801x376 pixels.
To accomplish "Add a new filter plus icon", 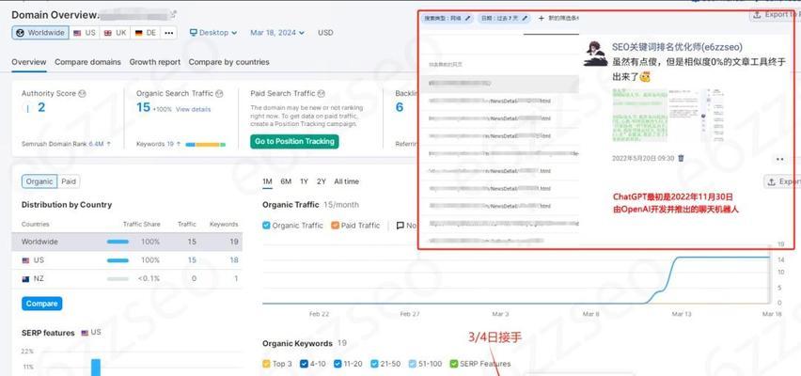I will coord(541,19).
